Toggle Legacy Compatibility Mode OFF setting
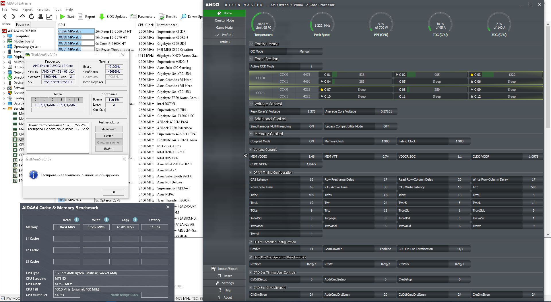Viewport: 551px width, 302px height. (386, 126)
